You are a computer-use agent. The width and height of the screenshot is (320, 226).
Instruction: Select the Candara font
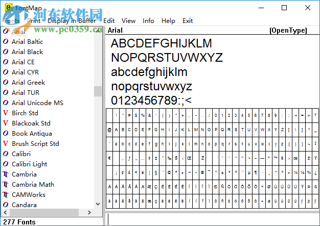24,205
